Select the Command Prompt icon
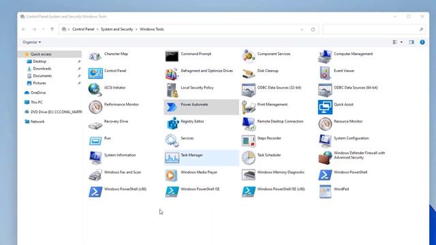Image resolution: width=436 pixels, height=245 pixels. tap(172, 56)
